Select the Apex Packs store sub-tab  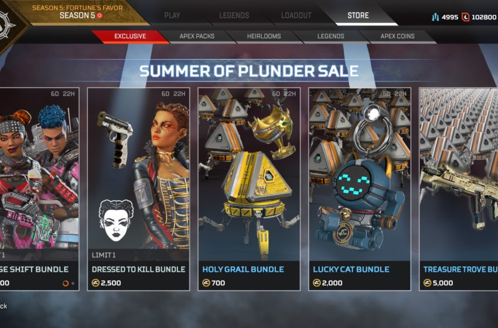point(197,36)
